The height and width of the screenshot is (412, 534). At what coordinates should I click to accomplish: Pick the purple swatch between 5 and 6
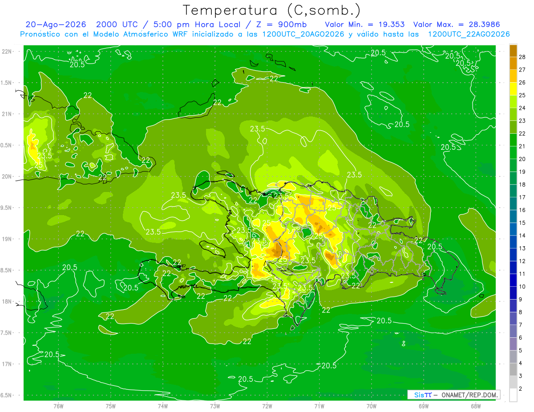513,344
